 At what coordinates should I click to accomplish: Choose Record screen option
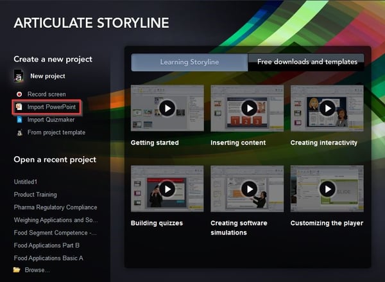pyautogui.click(x=46, y=94)
